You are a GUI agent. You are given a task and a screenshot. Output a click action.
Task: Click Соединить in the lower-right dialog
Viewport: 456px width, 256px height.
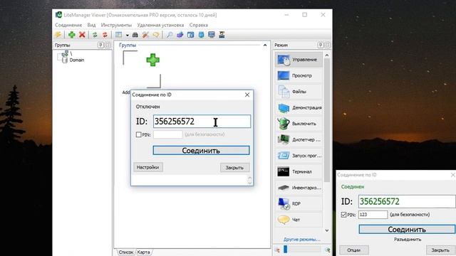pos(407,229)
